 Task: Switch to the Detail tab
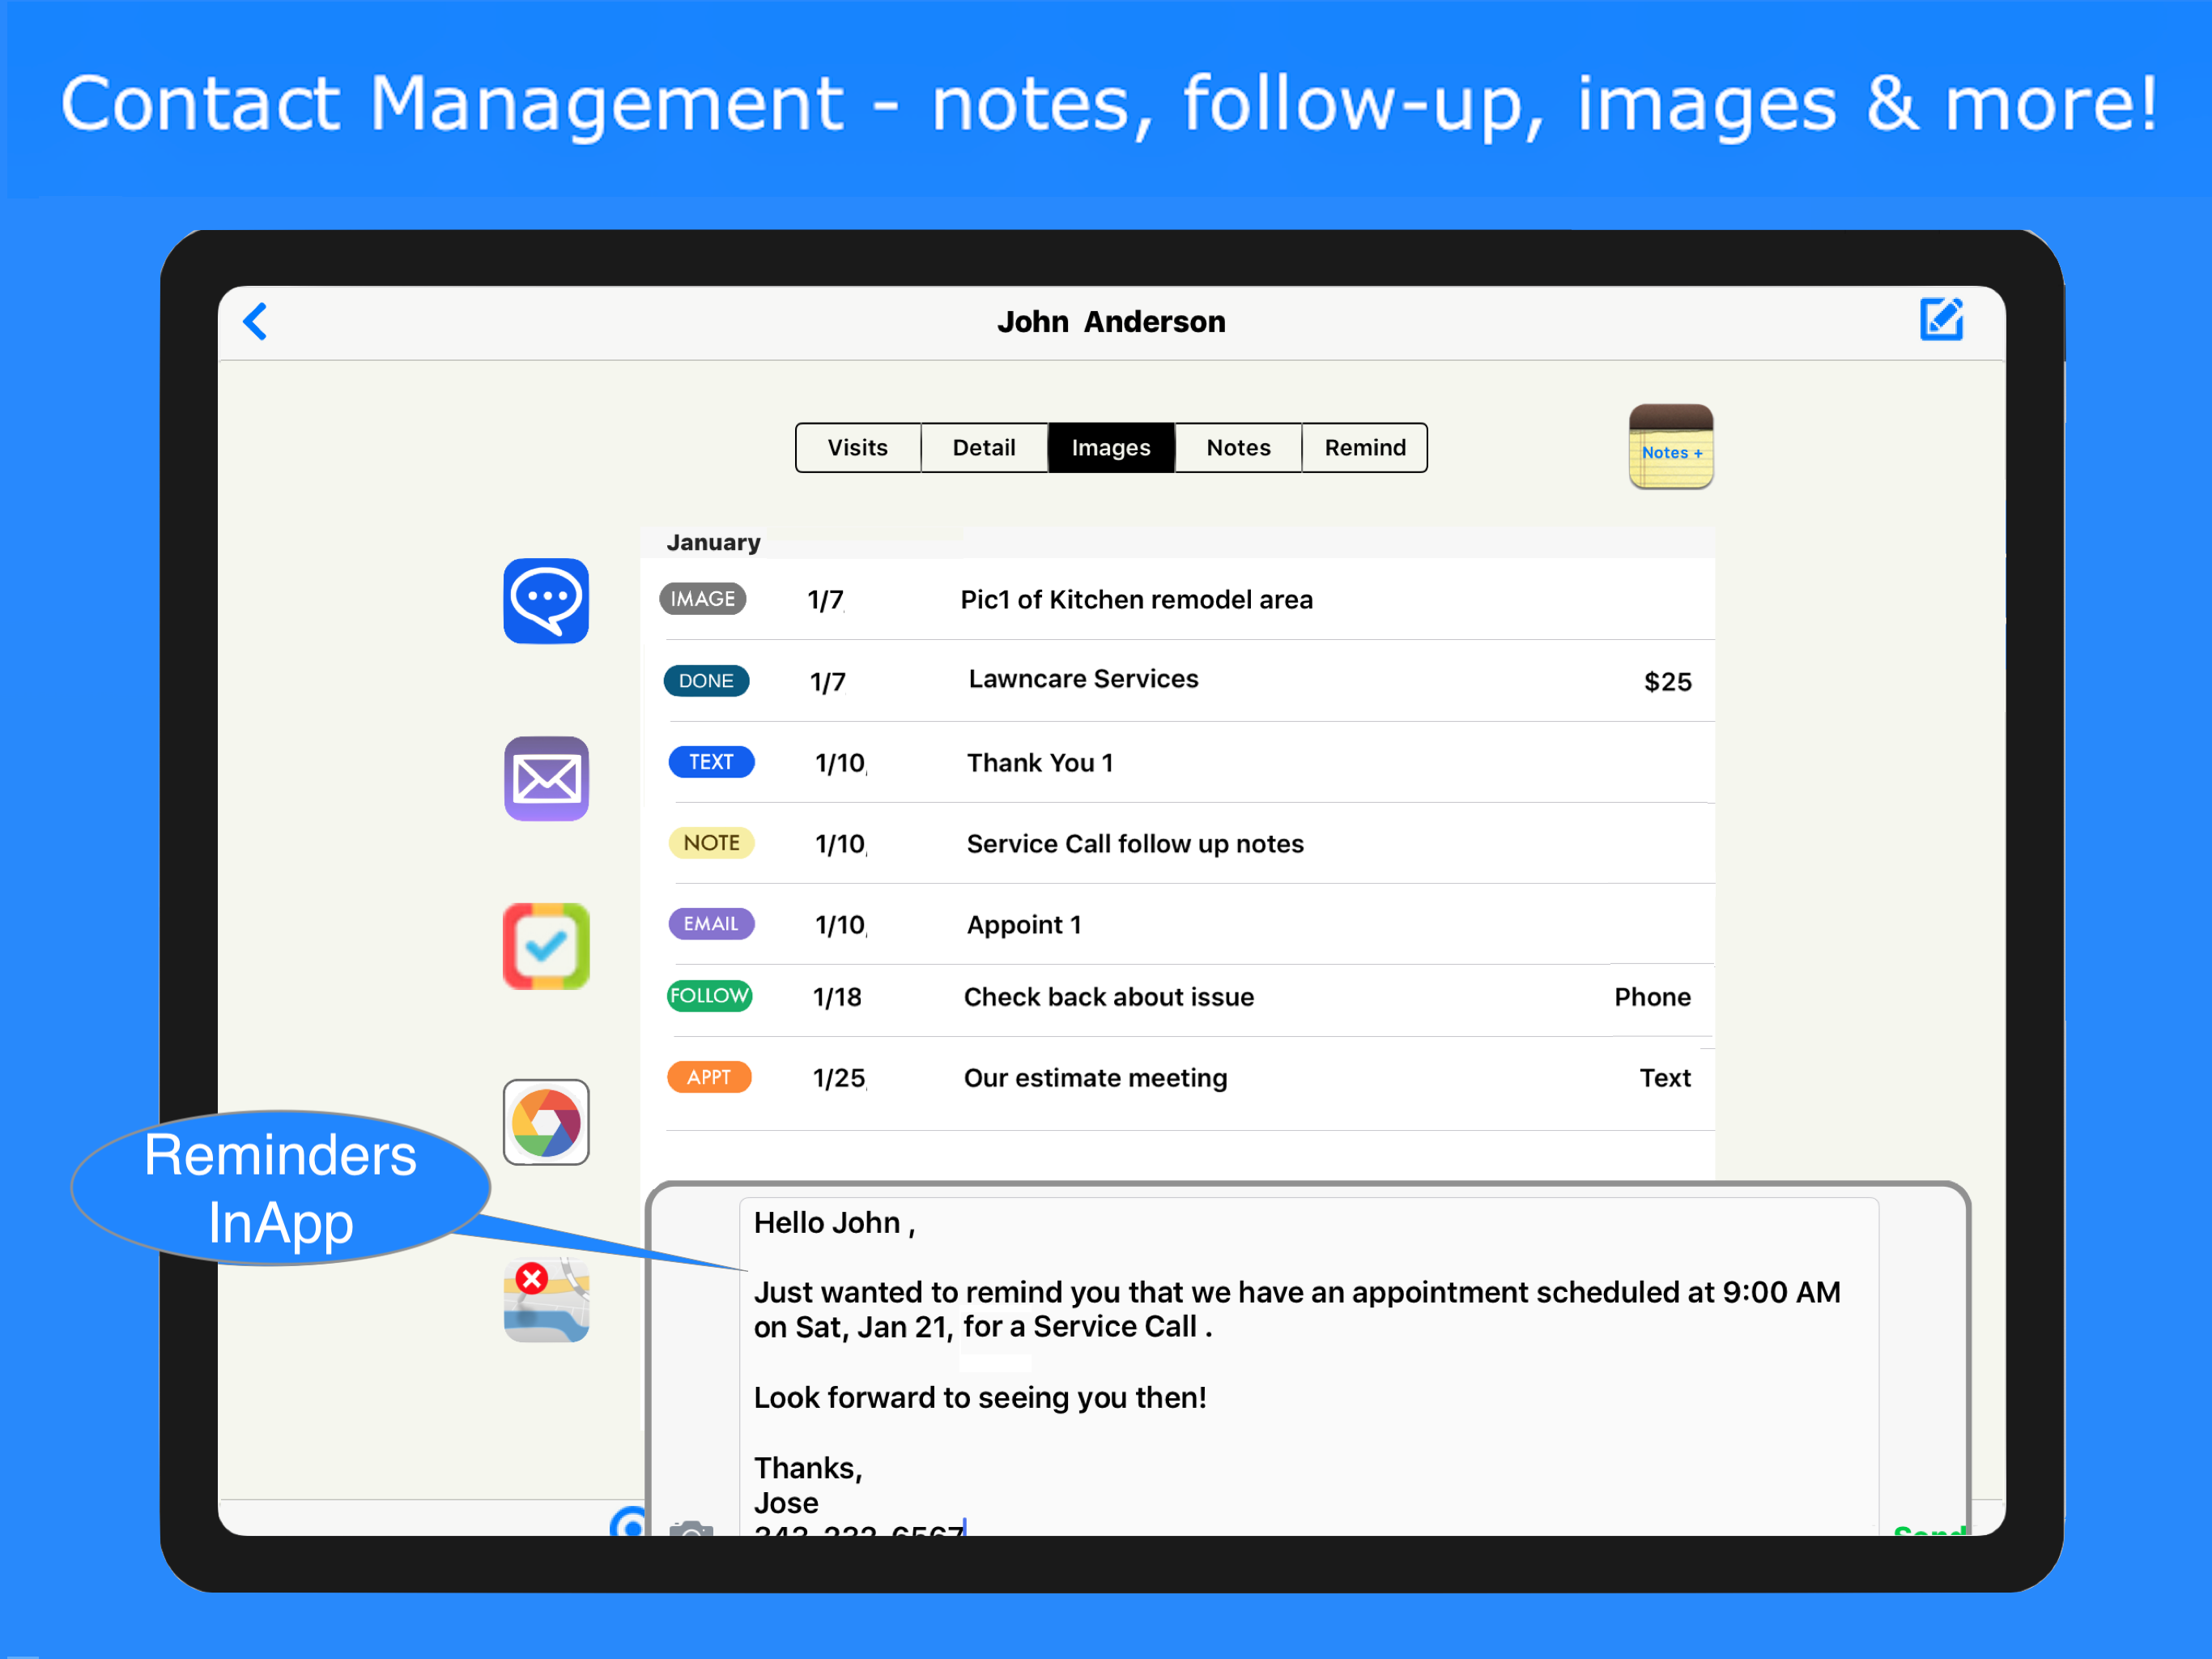point(984,447)
